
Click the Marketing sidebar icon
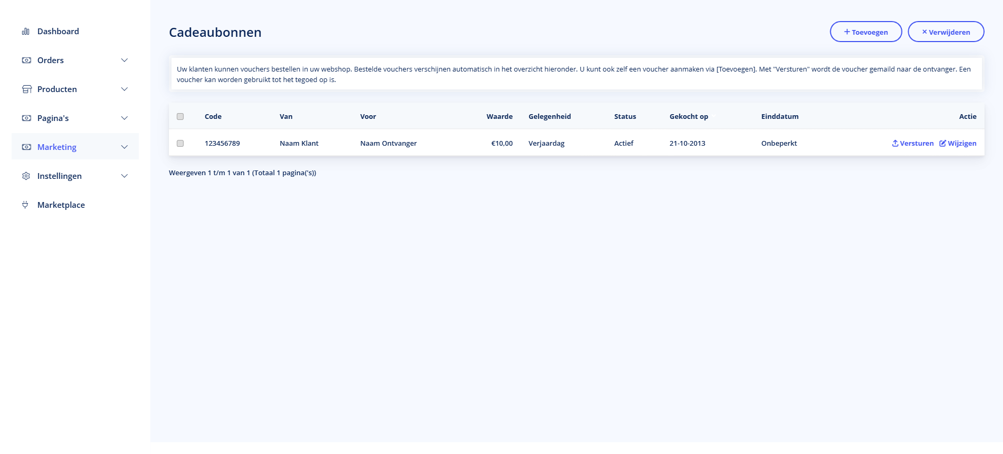(26, 147)
